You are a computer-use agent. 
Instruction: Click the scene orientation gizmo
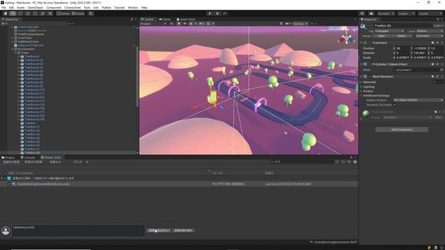pyautogui.click(x=346, y=38)
